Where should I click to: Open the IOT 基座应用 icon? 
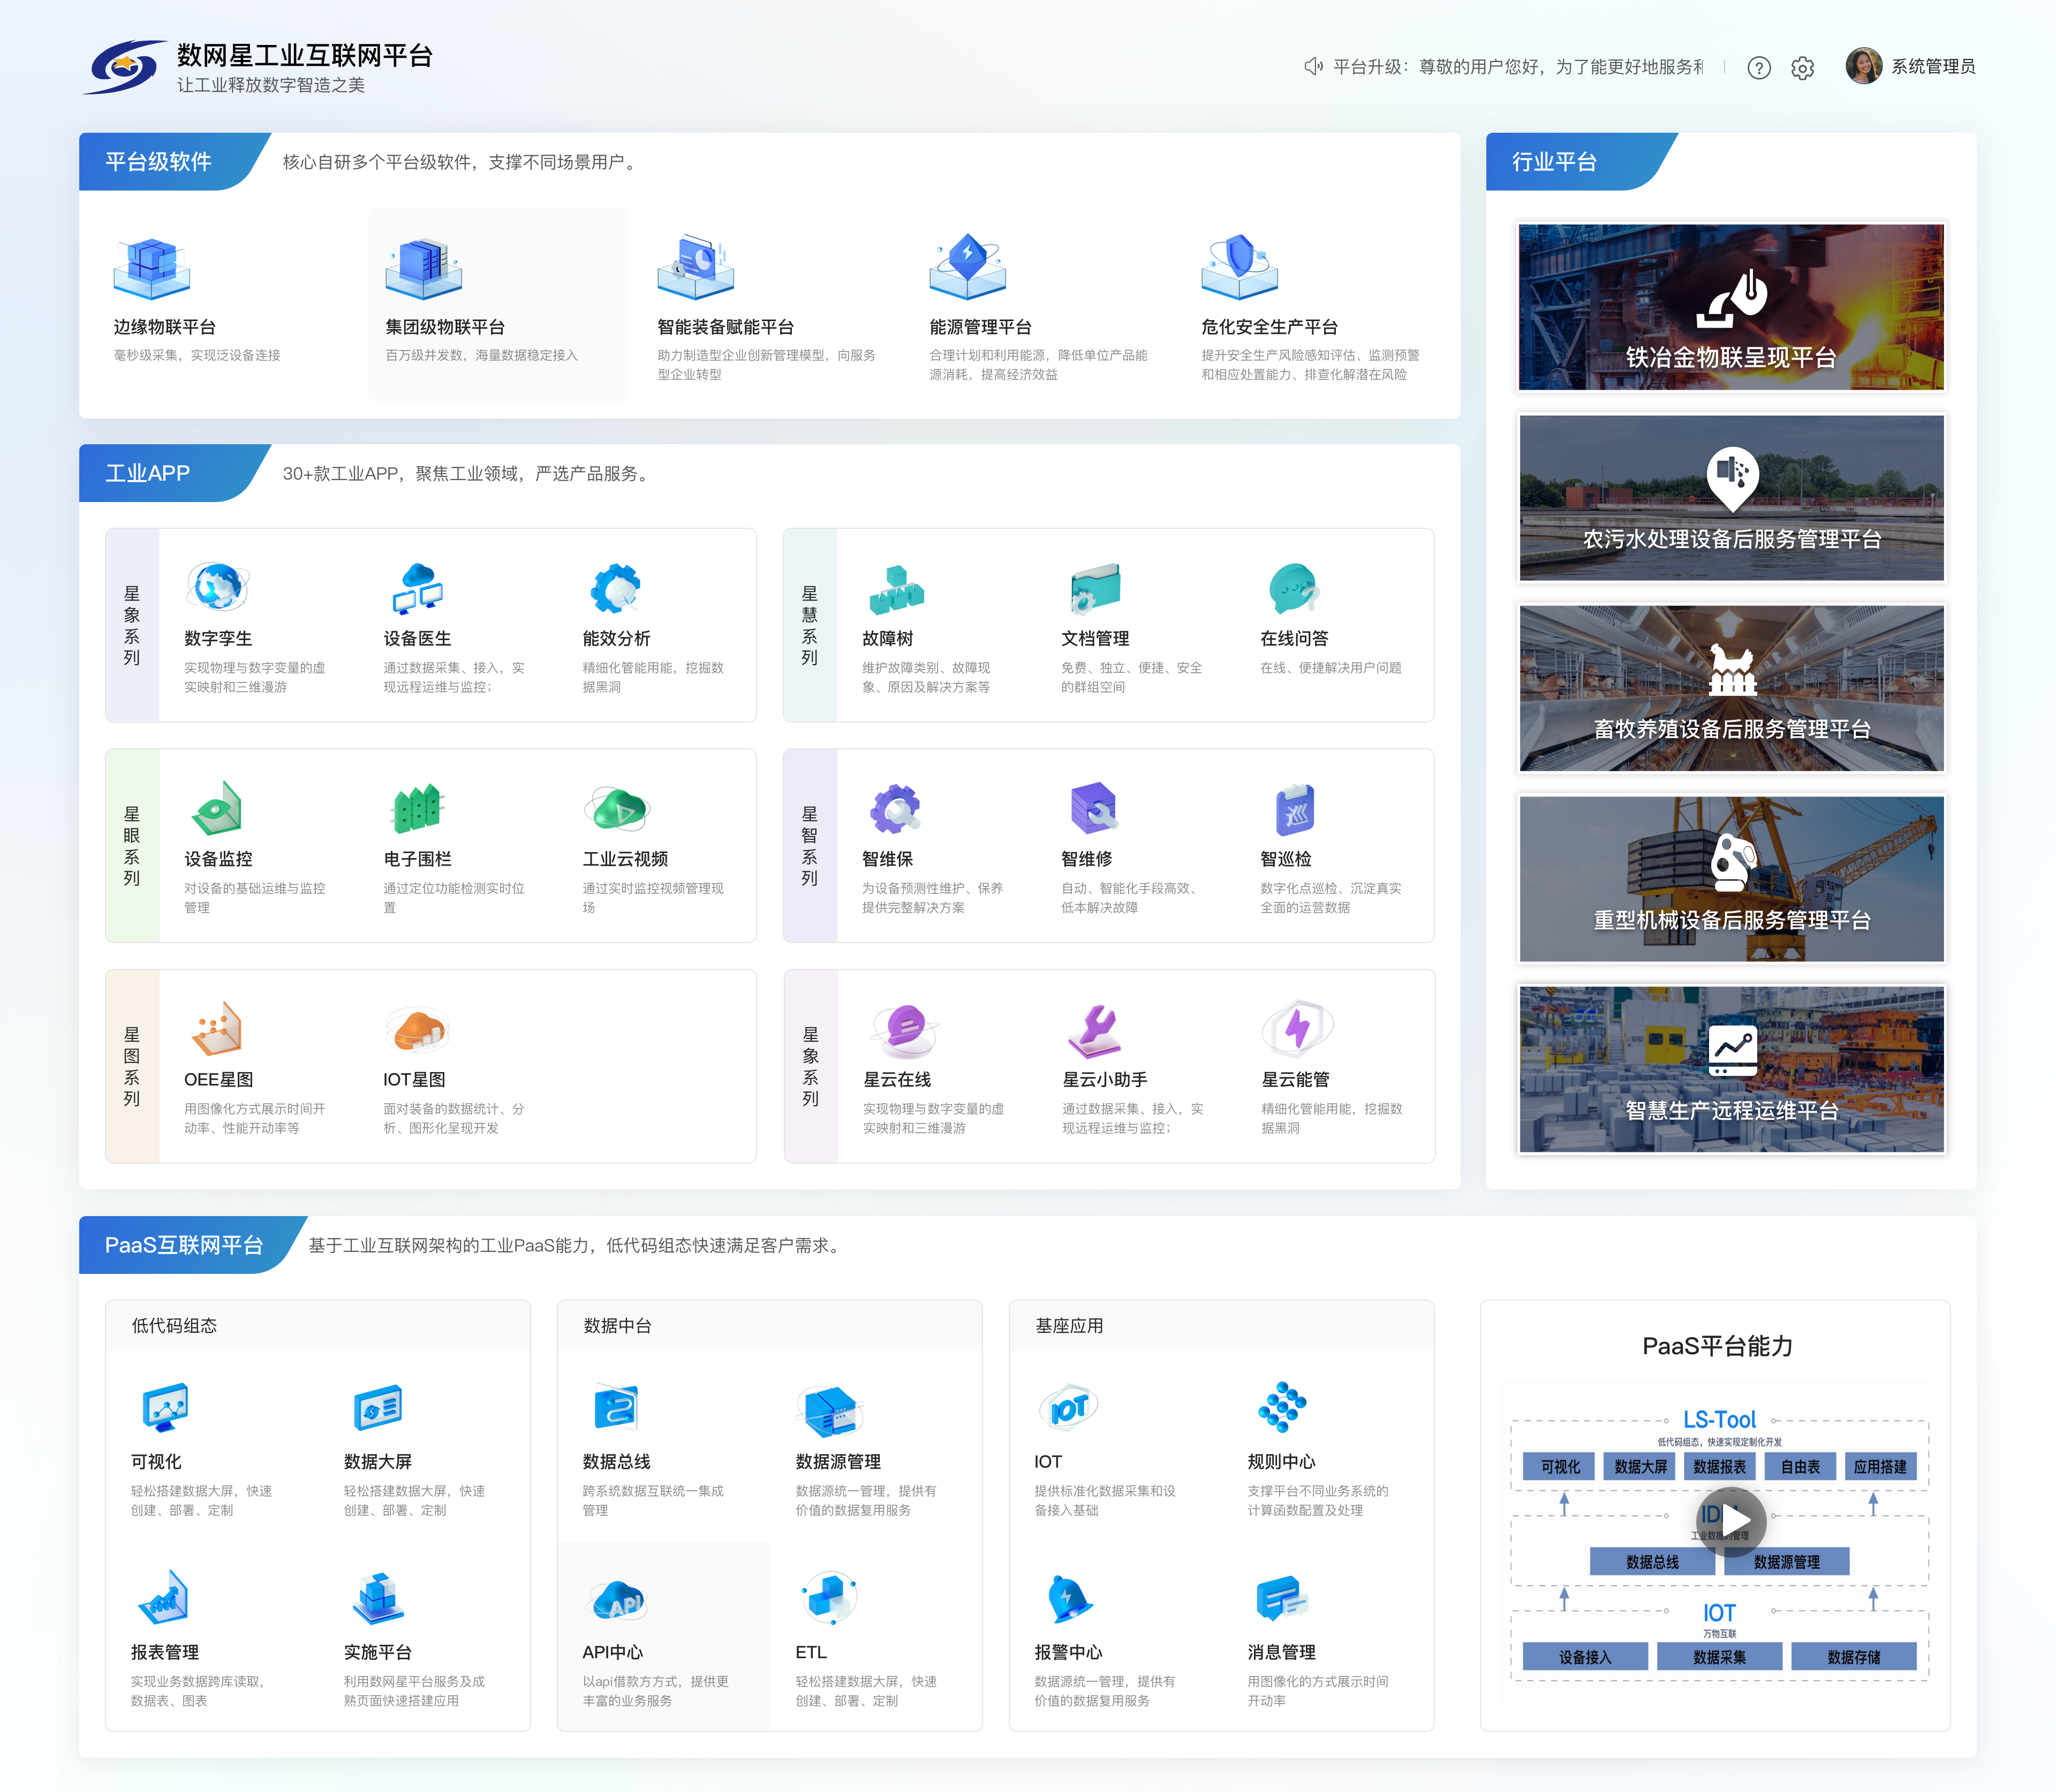click(x=1068, y=1407)
